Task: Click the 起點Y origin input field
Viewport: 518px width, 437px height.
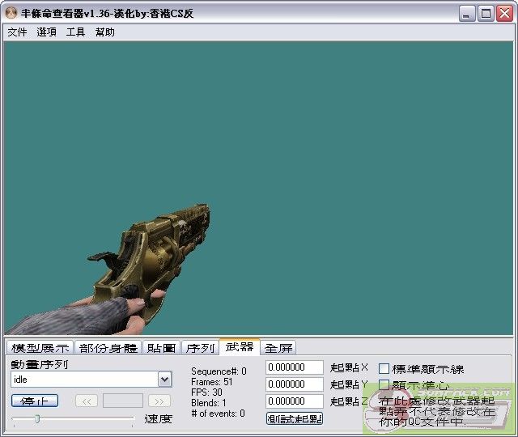Action: (295, 384)
